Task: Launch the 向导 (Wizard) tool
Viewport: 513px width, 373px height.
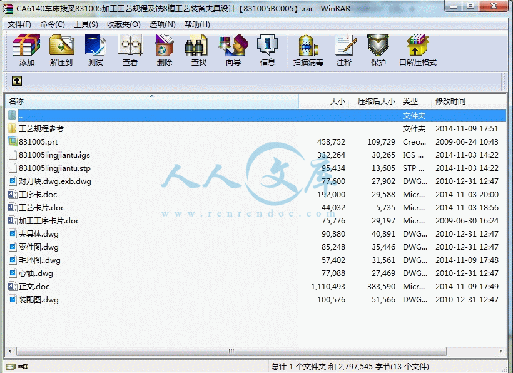Action: (233, 49)
